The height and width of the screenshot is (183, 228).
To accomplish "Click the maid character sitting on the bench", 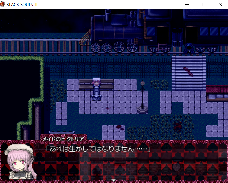I will click(x=96, y=83).
